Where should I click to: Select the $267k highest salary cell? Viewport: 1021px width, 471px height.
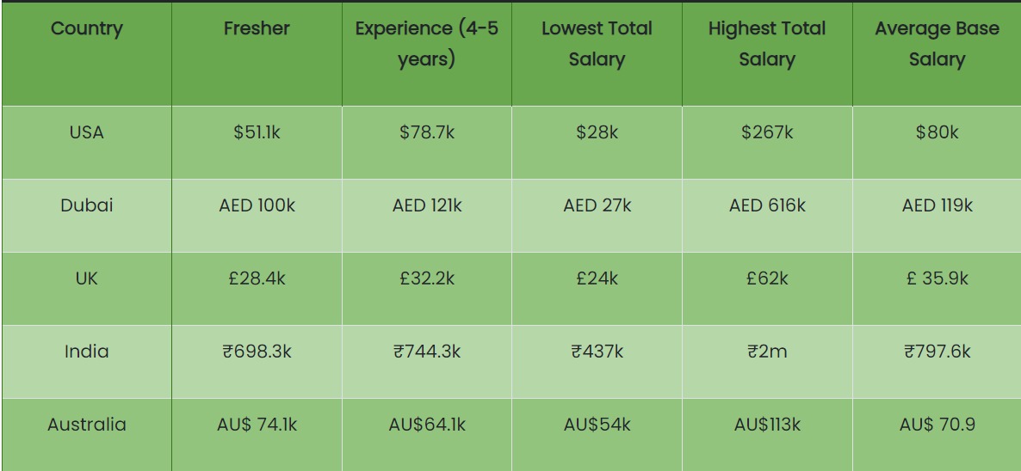click(x=766, y=132)
